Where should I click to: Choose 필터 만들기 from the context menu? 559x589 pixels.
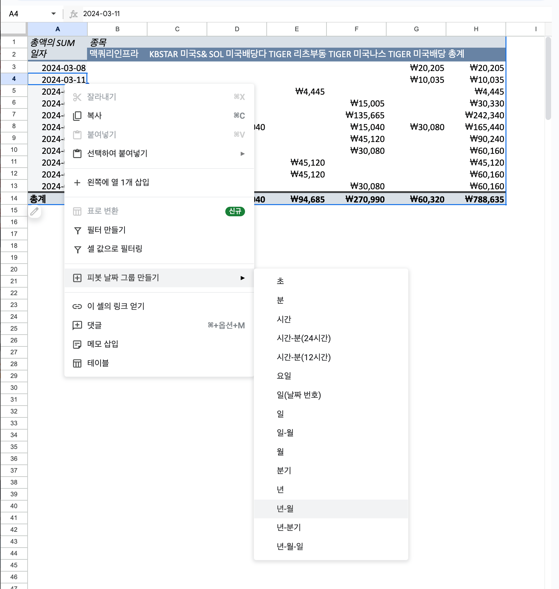[x=159, y=230]
